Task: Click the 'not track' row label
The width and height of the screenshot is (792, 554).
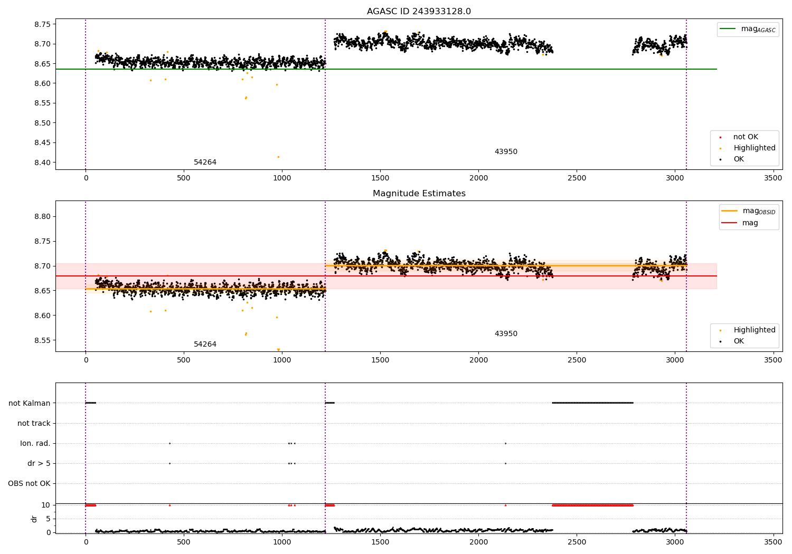Action: click(34, 423)
